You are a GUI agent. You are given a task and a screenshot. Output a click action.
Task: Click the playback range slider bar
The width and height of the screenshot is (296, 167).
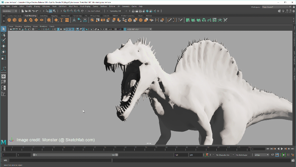(x=75, y=155)
